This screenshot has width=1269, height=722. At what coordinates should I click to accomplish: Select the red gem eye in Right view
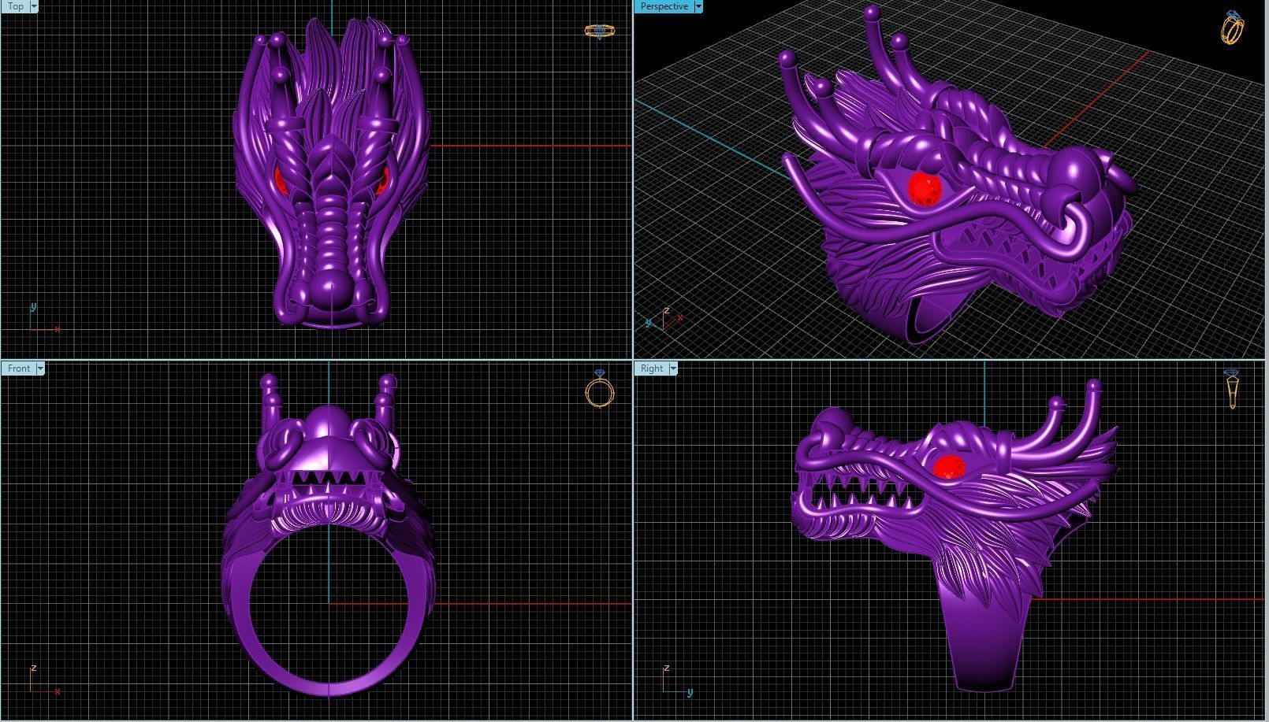click(x=949, y=467)
